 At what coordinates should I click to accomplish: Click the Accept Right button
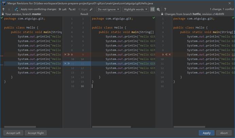[x=35, y=133]
